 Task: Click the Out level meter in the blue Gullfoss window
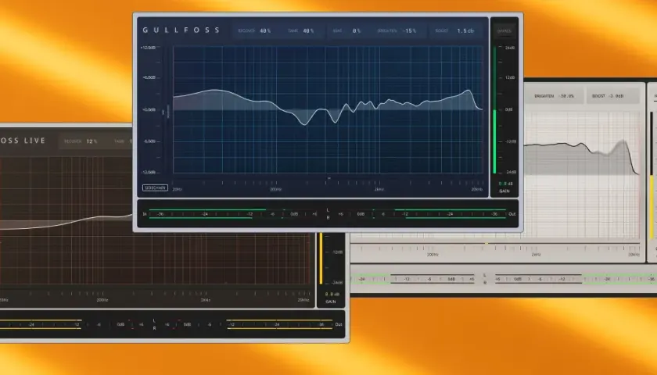[x=427, y=214]
